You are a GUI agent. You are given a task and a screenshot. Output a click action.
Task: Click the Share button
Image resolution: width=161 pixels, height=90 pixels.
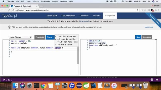[49, 37]
